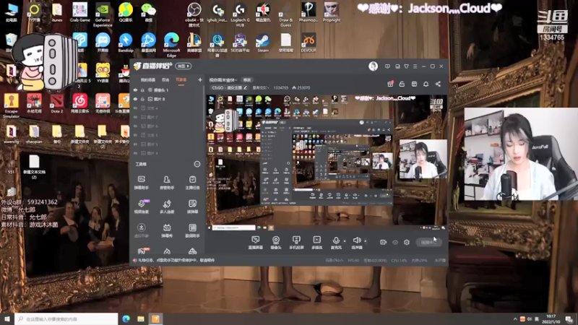Screen dimensions: 578x325
Task: Add a new scene with plus button
Action: click(x=200, y=79)
